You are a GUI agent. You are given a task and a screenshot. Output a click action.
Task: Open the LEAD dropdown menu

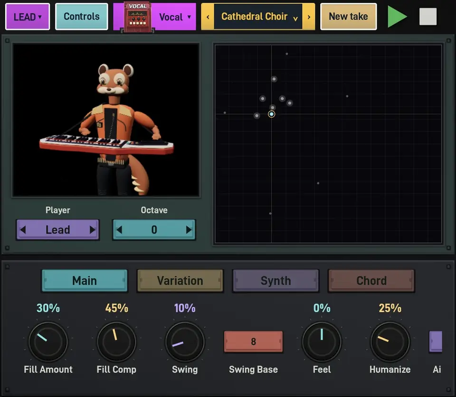(28, 17)
